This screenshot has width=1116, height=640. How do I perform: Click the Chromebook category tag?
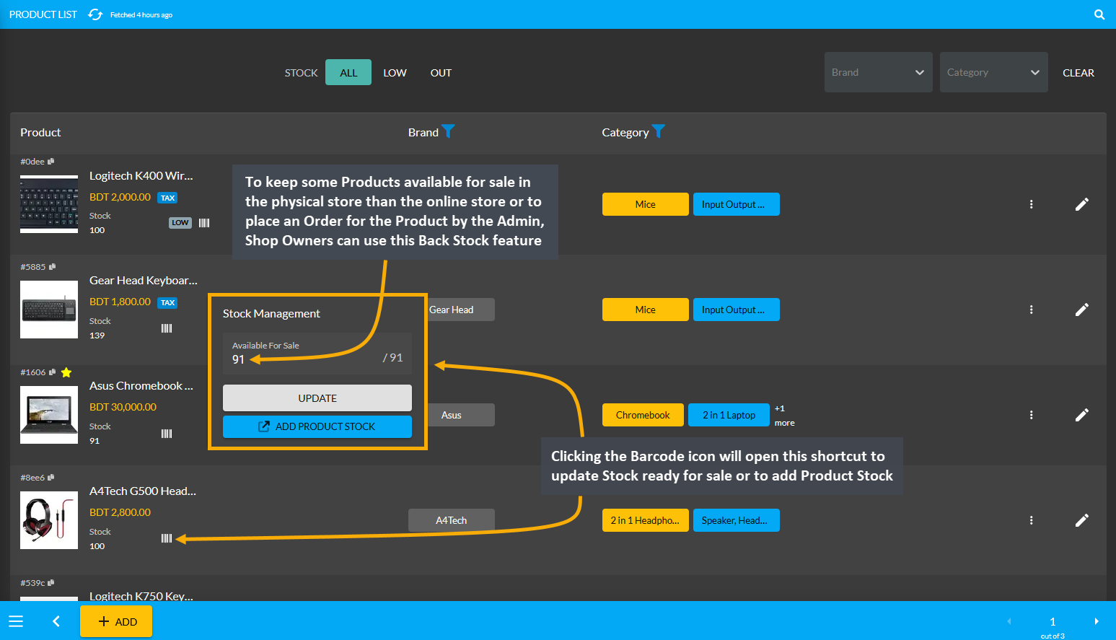tap(643, 415)
